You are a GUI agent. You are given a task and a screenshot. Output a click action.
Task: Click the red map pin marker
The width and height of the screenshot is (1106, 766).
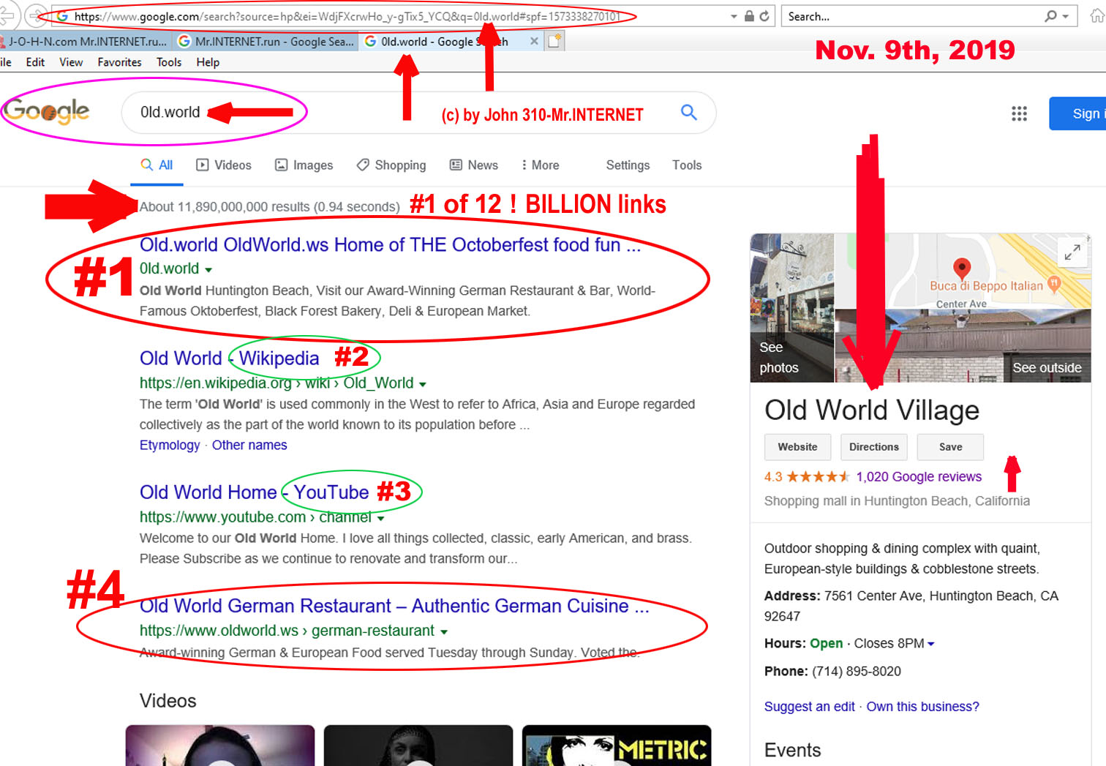click(962, 268)
